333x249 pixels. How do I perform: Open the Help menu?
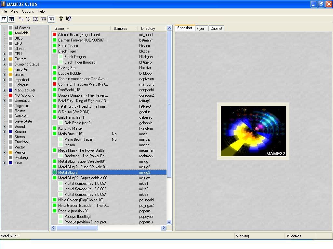point(41,11)
